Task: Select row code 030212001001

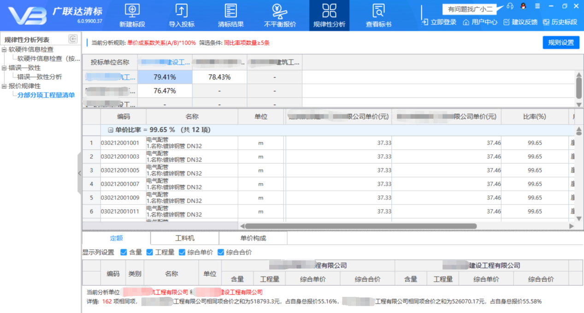Action: click(120, 143)
